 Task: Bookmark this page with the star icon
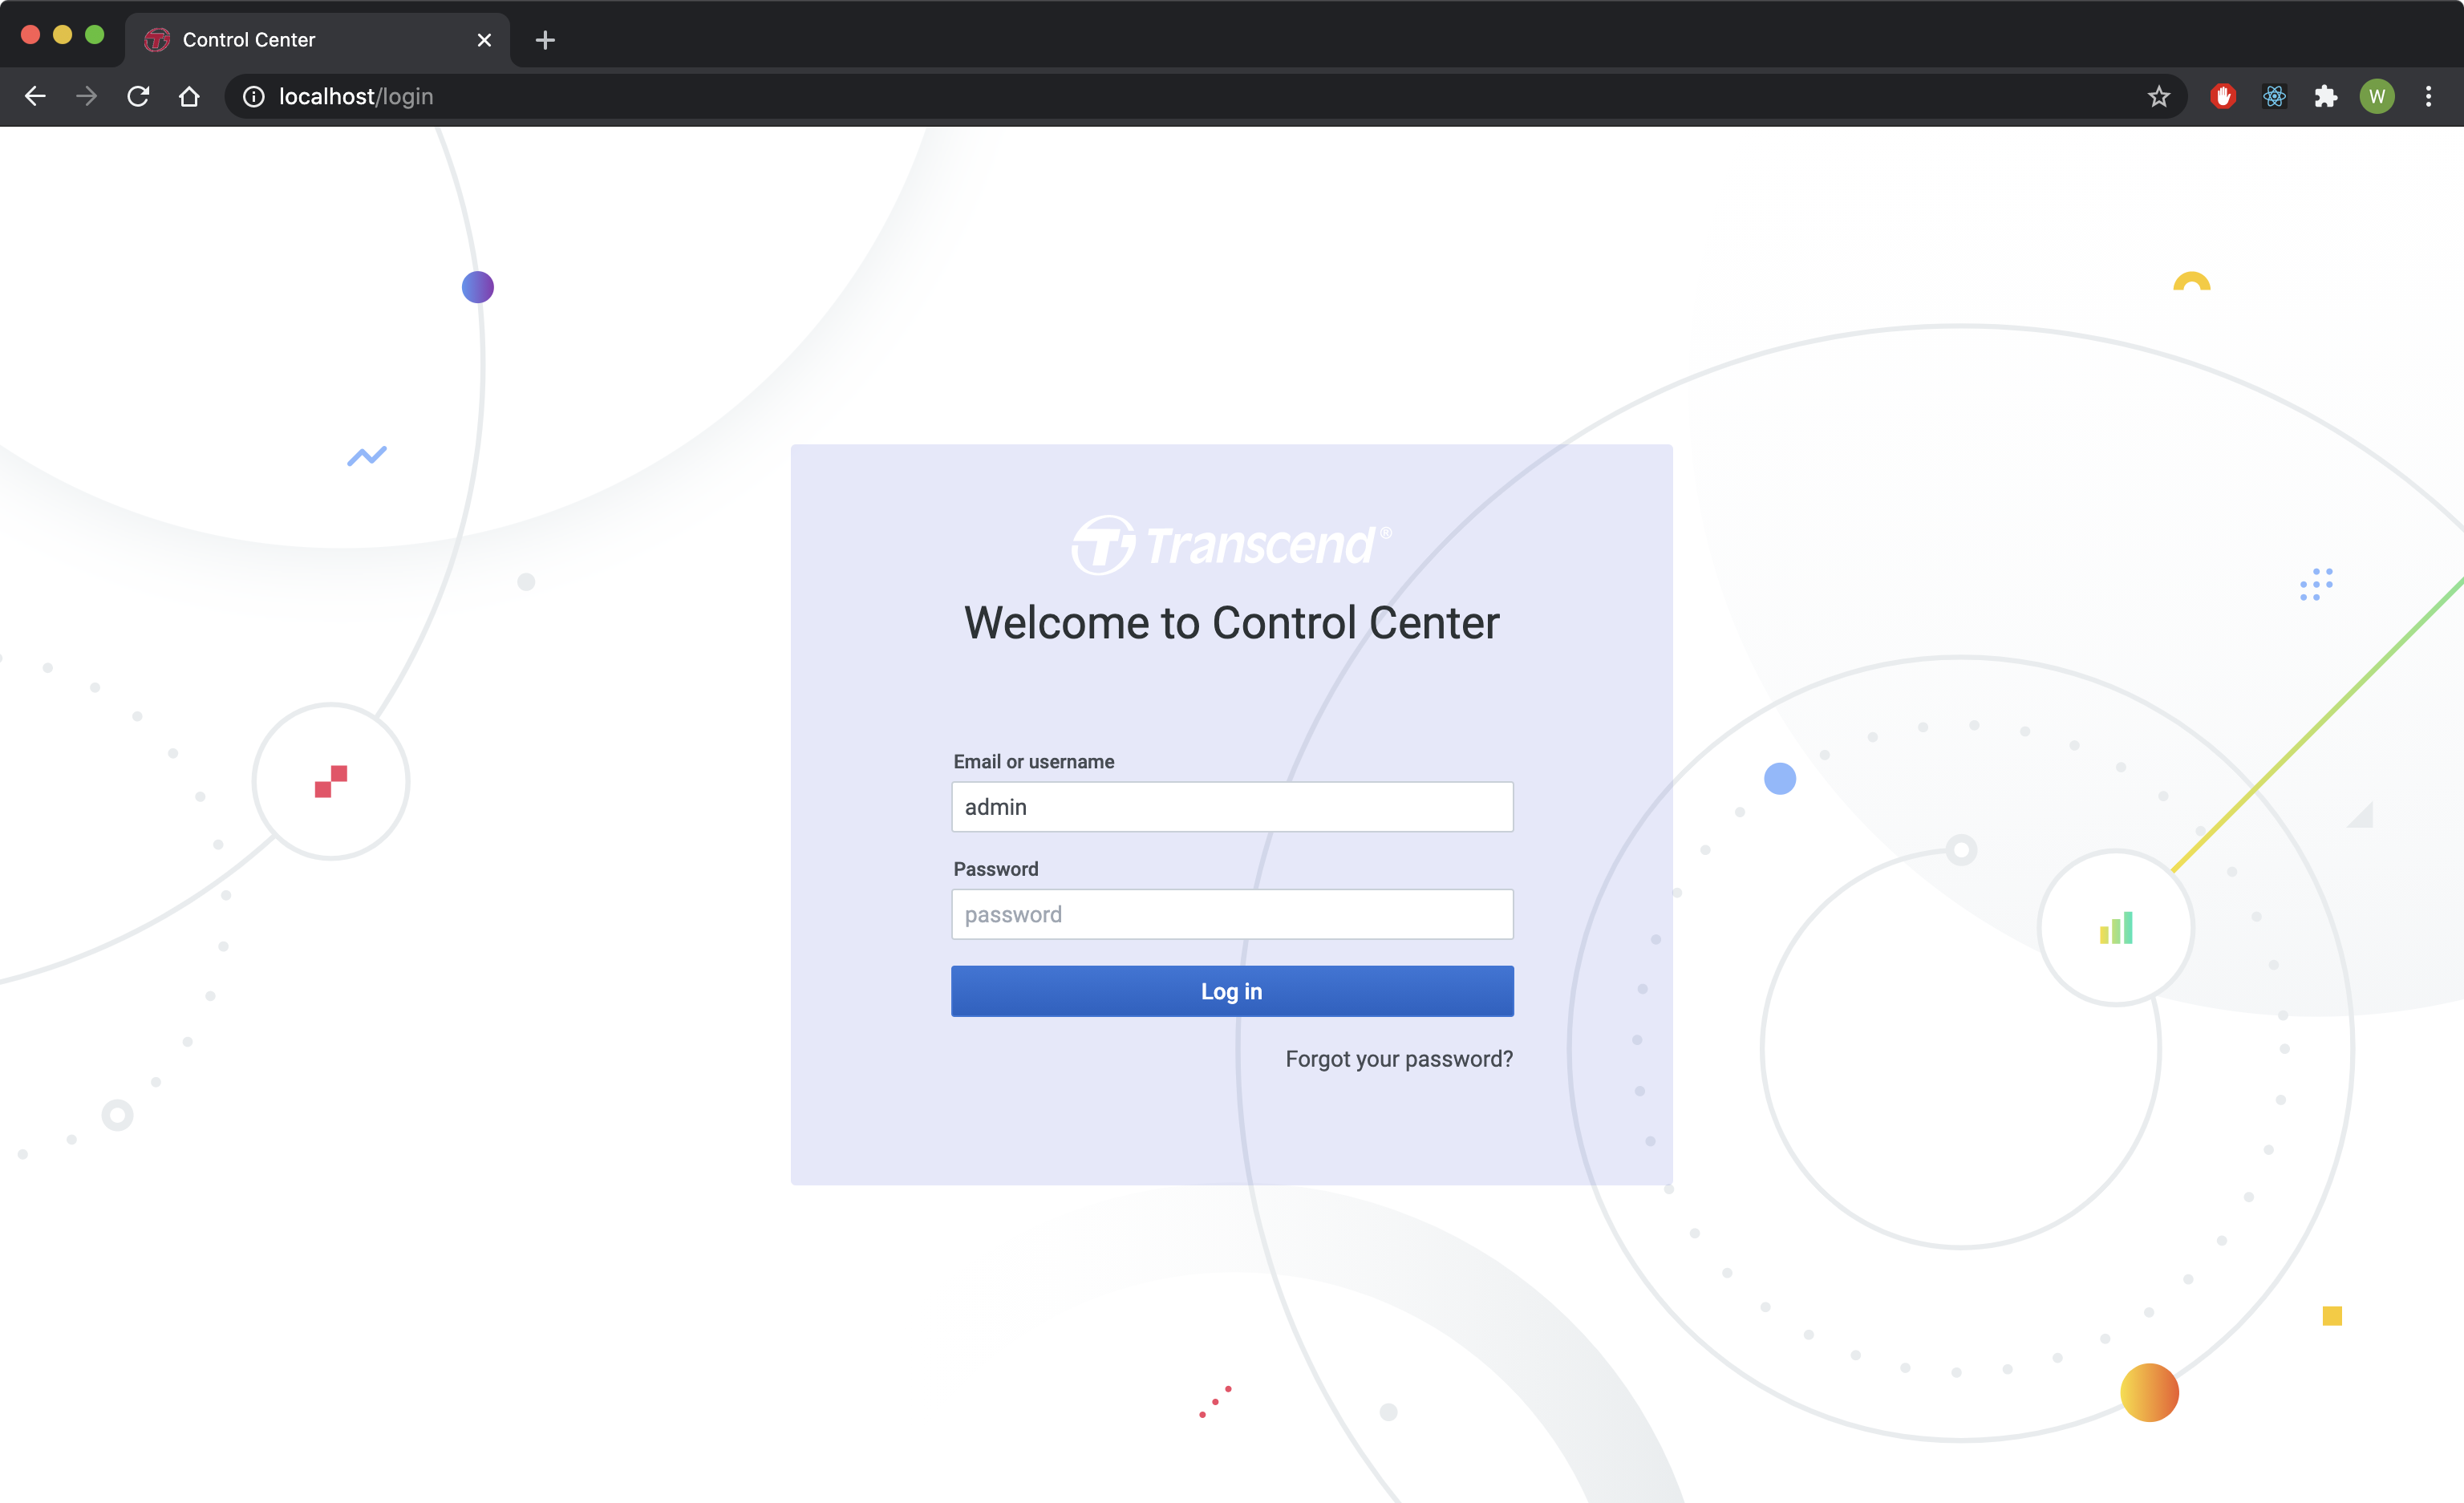coord(2158,96)
